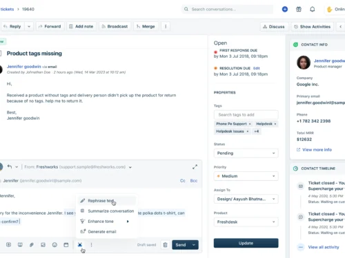
Task: Insert a canned response icon
Action: (8, 245)
